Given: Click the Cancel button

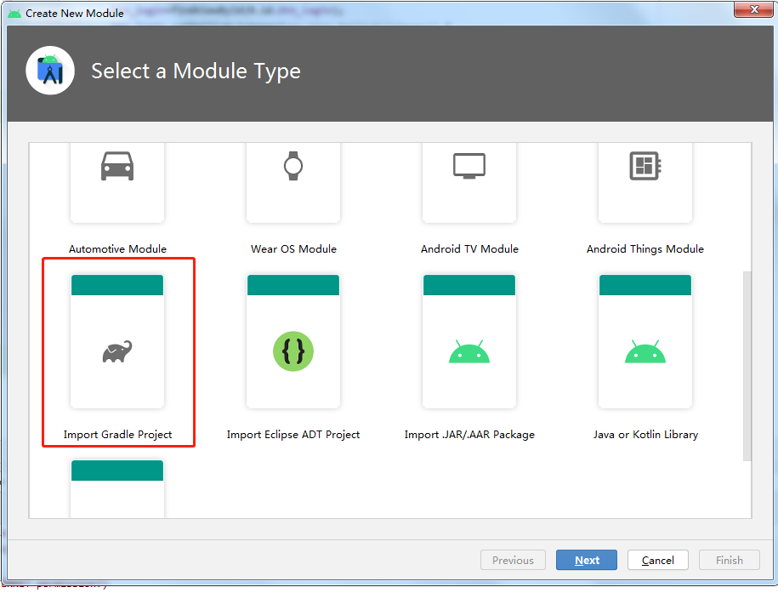Looking at the screenshot, I should point(658,560).
